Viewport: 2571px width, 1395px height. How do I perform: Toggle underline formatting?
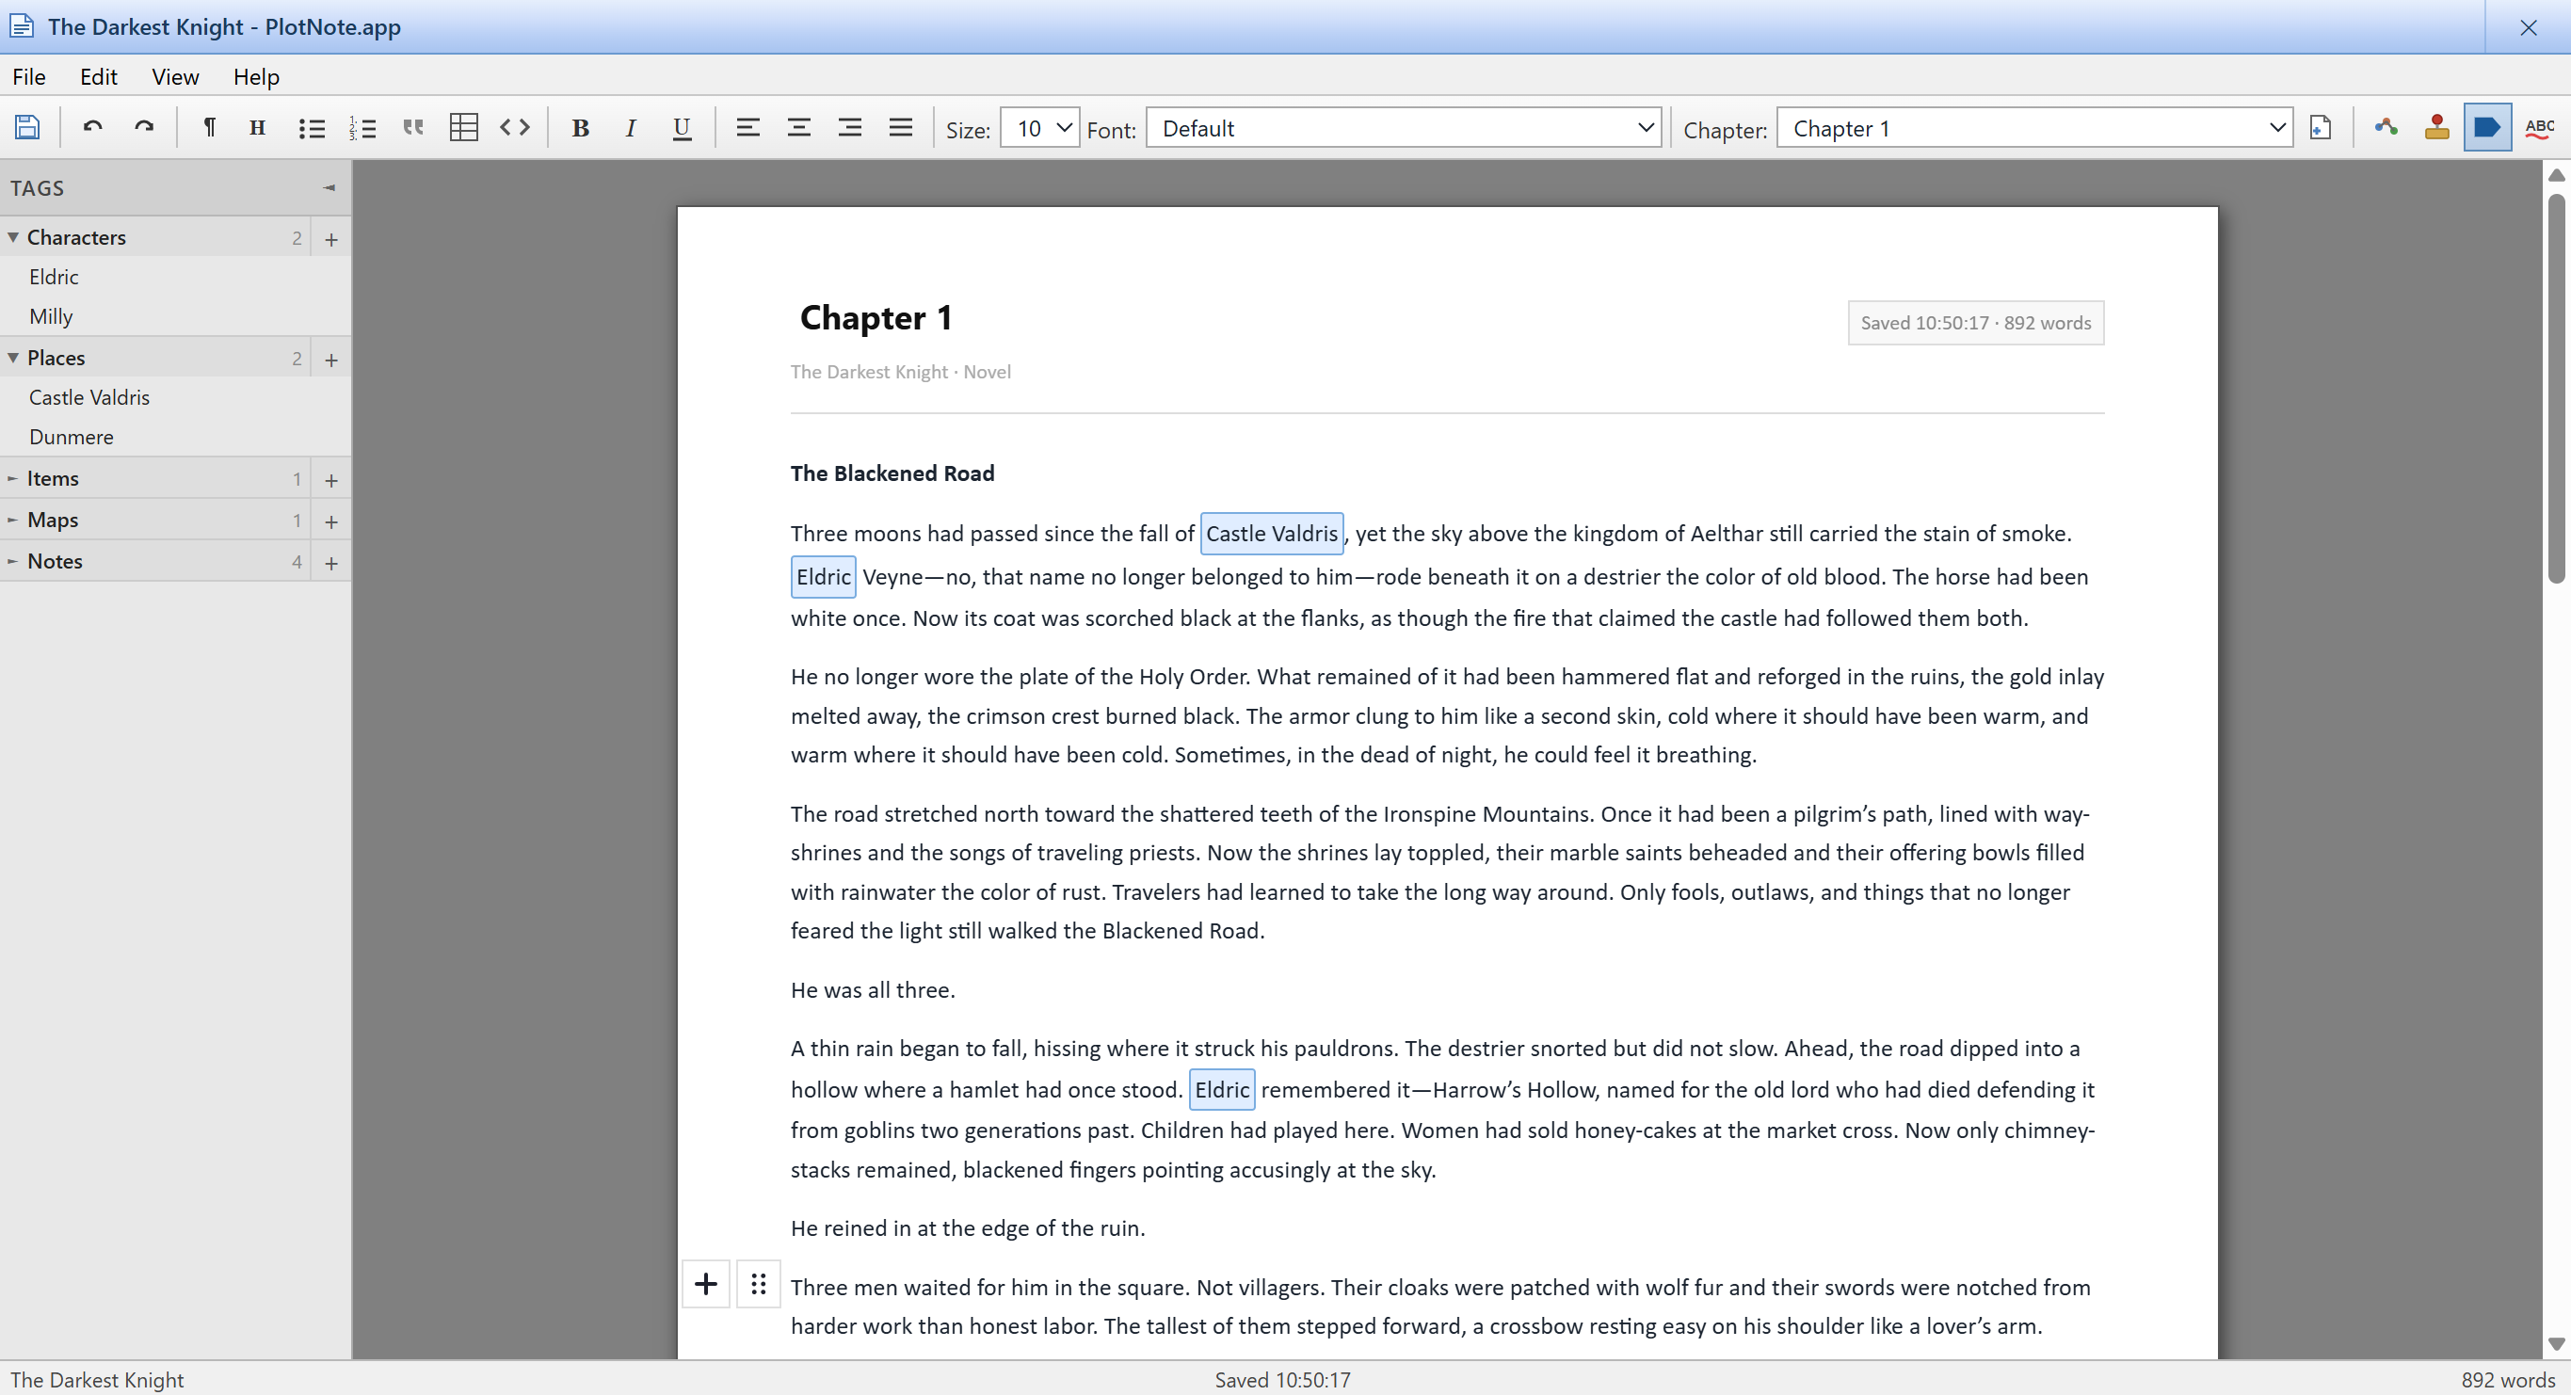[x=682, y=128]
